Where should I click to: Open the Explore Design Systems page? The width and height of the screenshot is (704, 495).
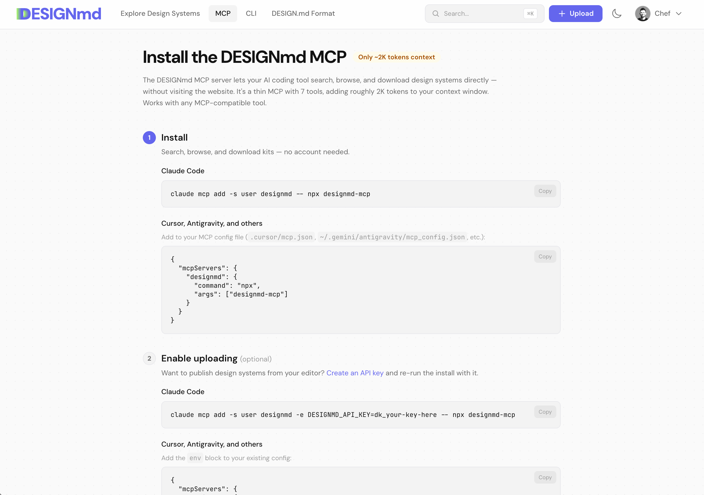tap(160, 14)
